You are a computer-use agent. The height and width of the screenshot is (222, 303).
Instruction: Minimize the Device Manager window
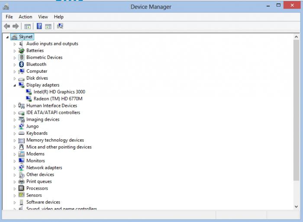coord(268,6)
